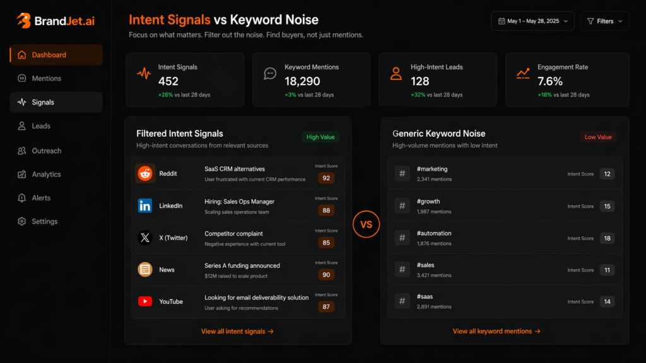Click the hash icon beside #saas

click(402, 301)
